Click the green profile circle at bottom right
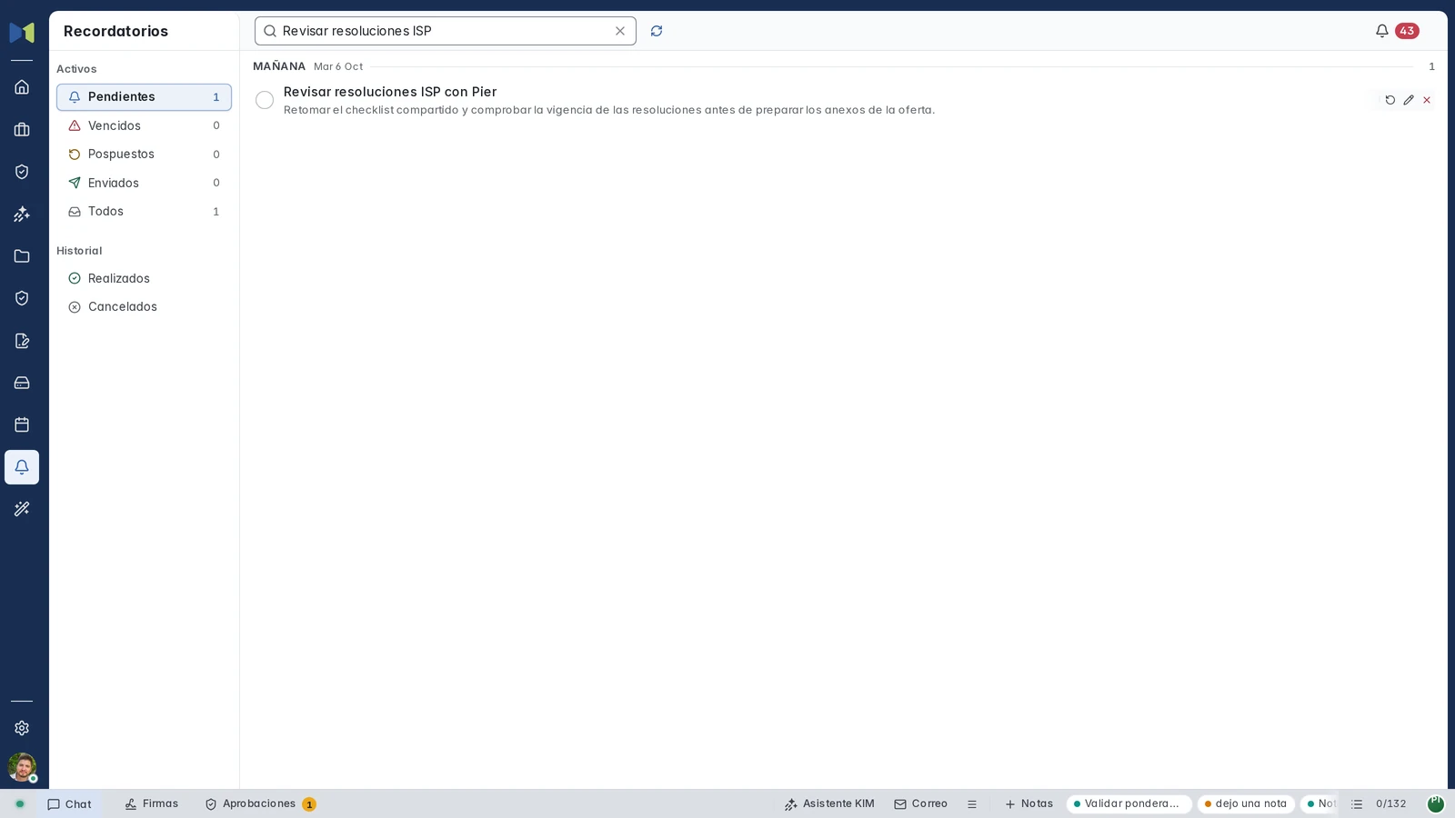This screenshot has width=1455, height=818. click(x=1436, y=804)
